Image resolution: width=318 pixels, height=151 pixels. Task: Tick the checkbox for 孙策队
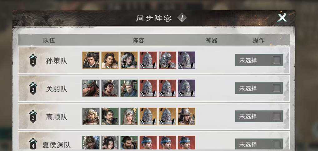coord(276,60)
